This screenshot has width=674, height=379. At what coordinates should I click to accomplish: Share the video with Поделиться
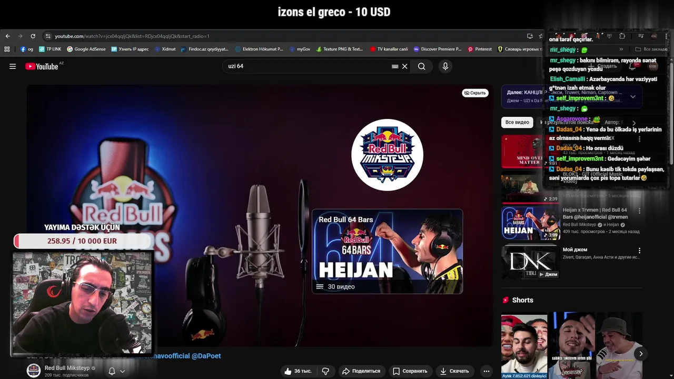[x=361, y=371]
